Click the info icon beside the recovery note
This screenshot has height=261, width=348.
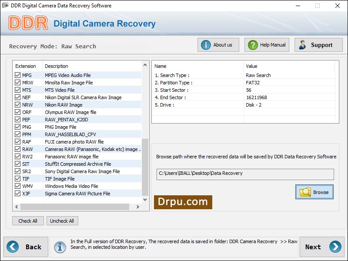pos(60,247)
